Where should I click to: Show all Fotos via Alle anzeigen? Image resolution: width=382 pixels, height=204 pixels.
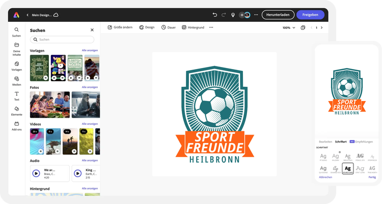(x=90, y=87)
